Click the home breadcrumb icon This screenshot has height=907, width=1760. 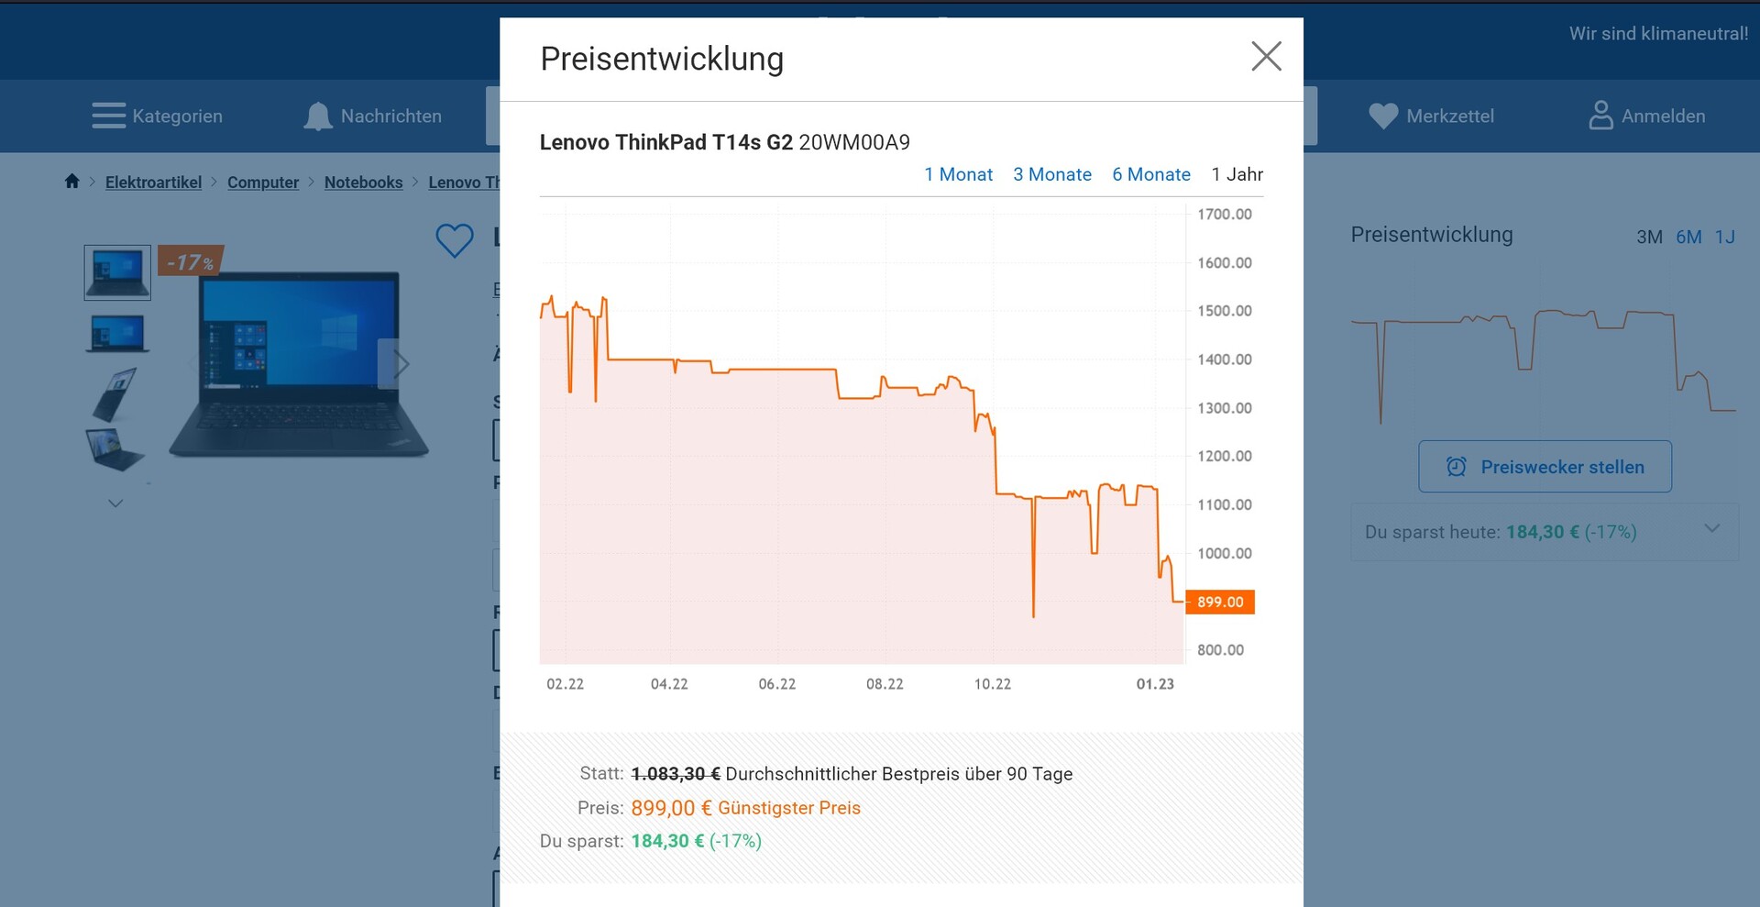tap(72, 182)
